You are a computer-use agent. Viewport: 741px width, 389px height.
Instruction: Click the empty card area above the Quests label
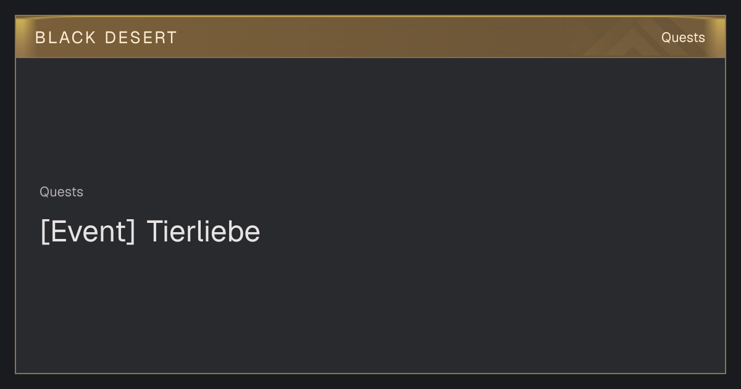371,117
